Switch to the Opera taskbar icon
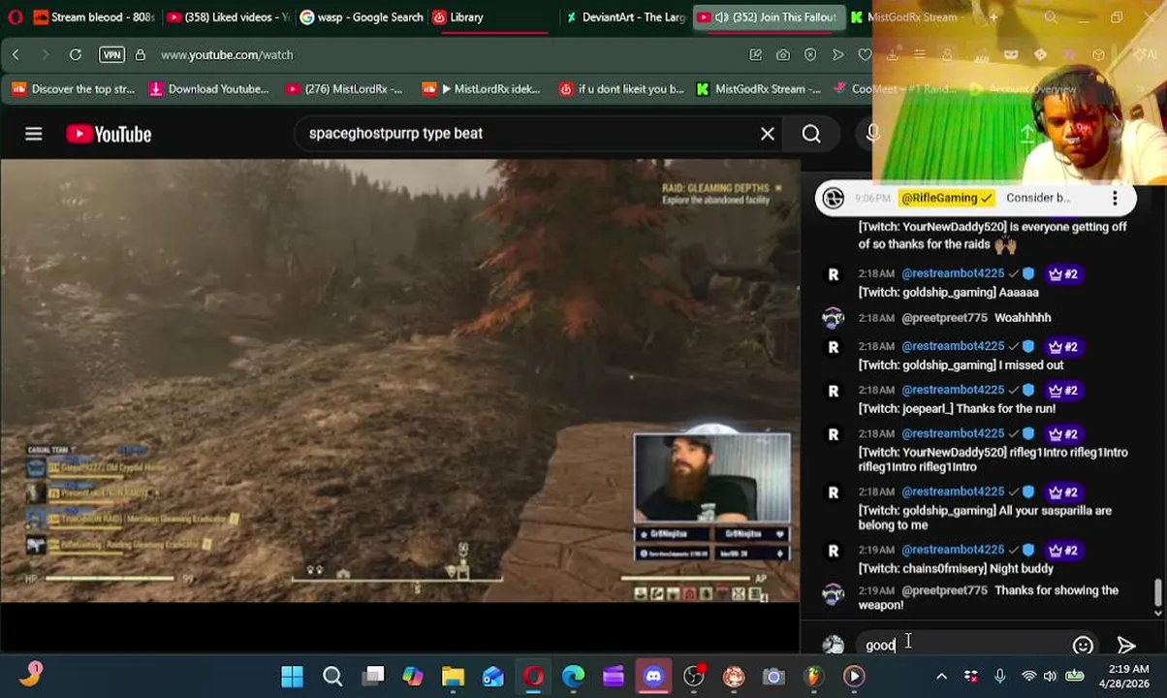Image resolution: width=1167 pixels, height=698 pixels. pyautogui.click(x=533, y=676)
